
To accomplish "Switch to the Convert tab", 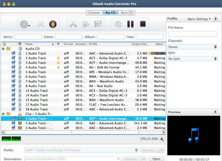I will click(x=94, y=13).
